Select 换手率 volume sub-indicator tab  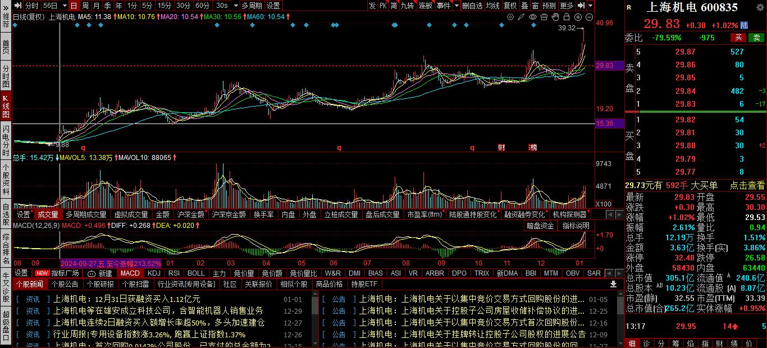(263, 214)
